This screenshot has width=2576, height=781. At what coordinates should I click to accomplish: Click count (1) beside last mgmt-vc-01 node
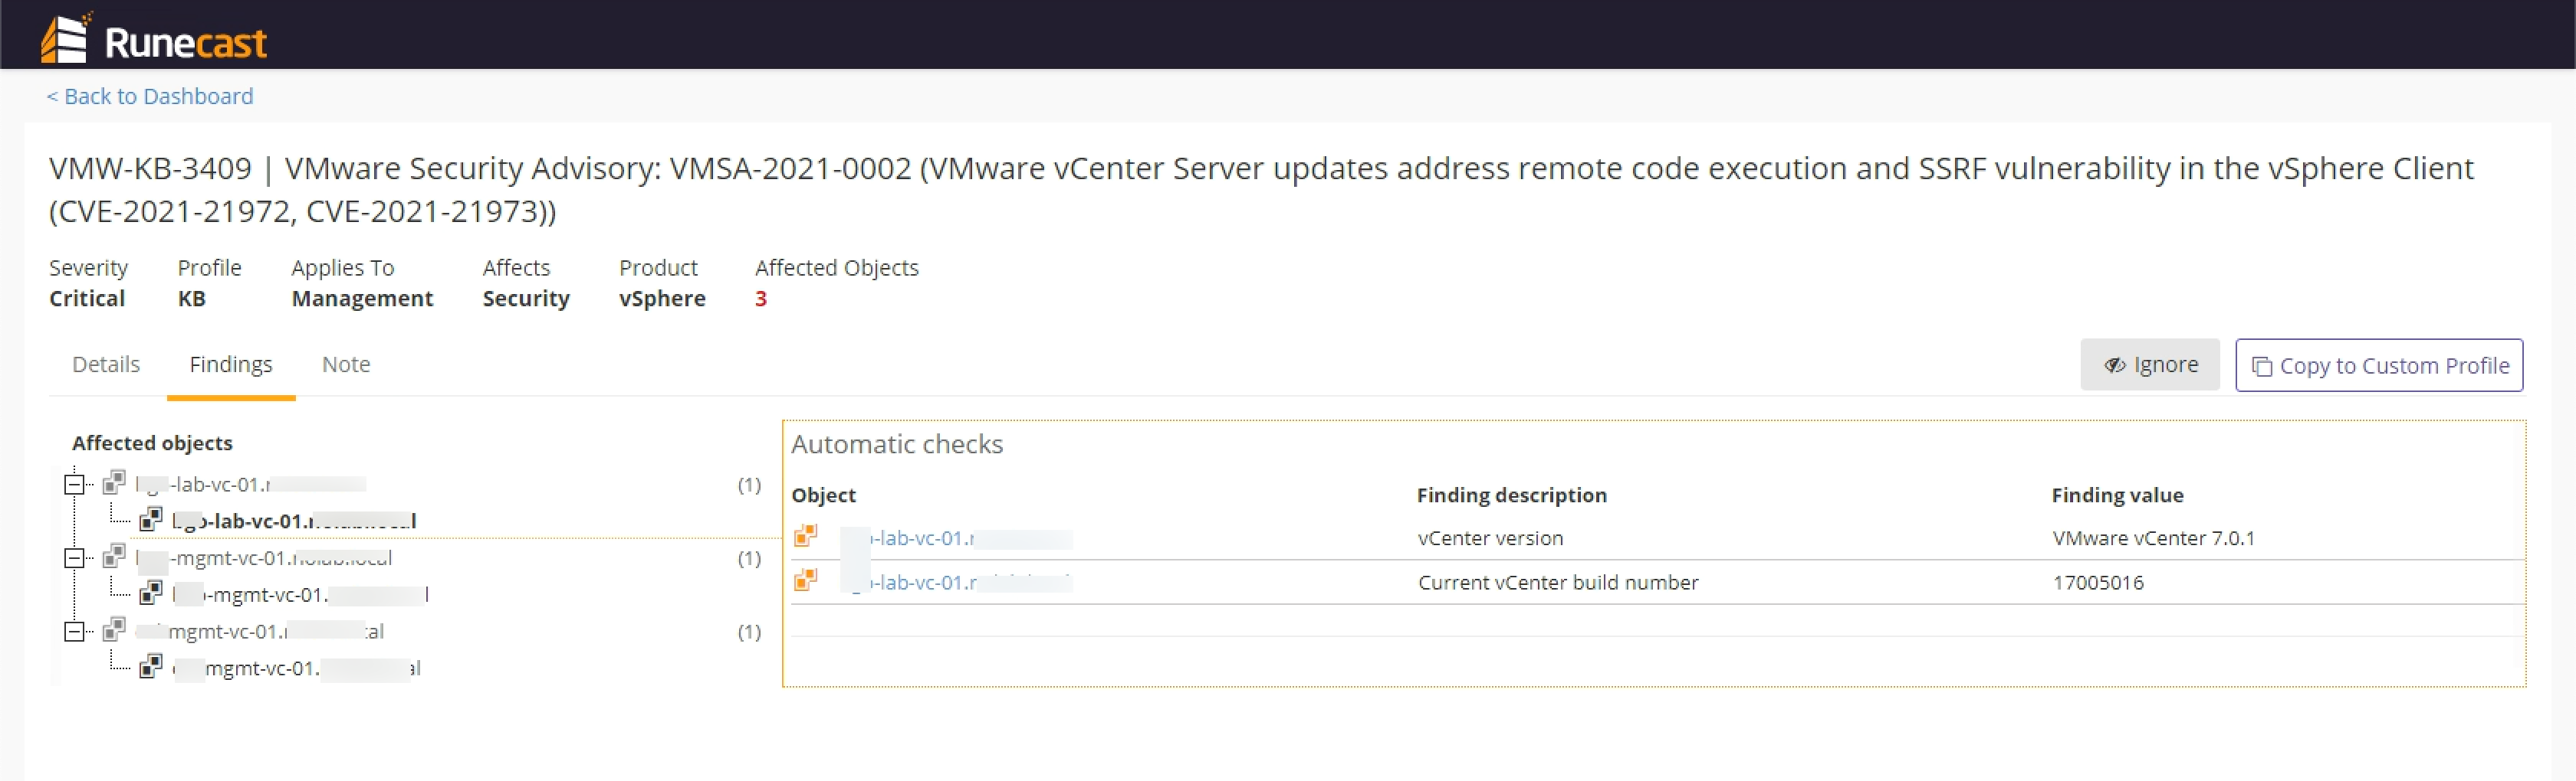[749, 632]
